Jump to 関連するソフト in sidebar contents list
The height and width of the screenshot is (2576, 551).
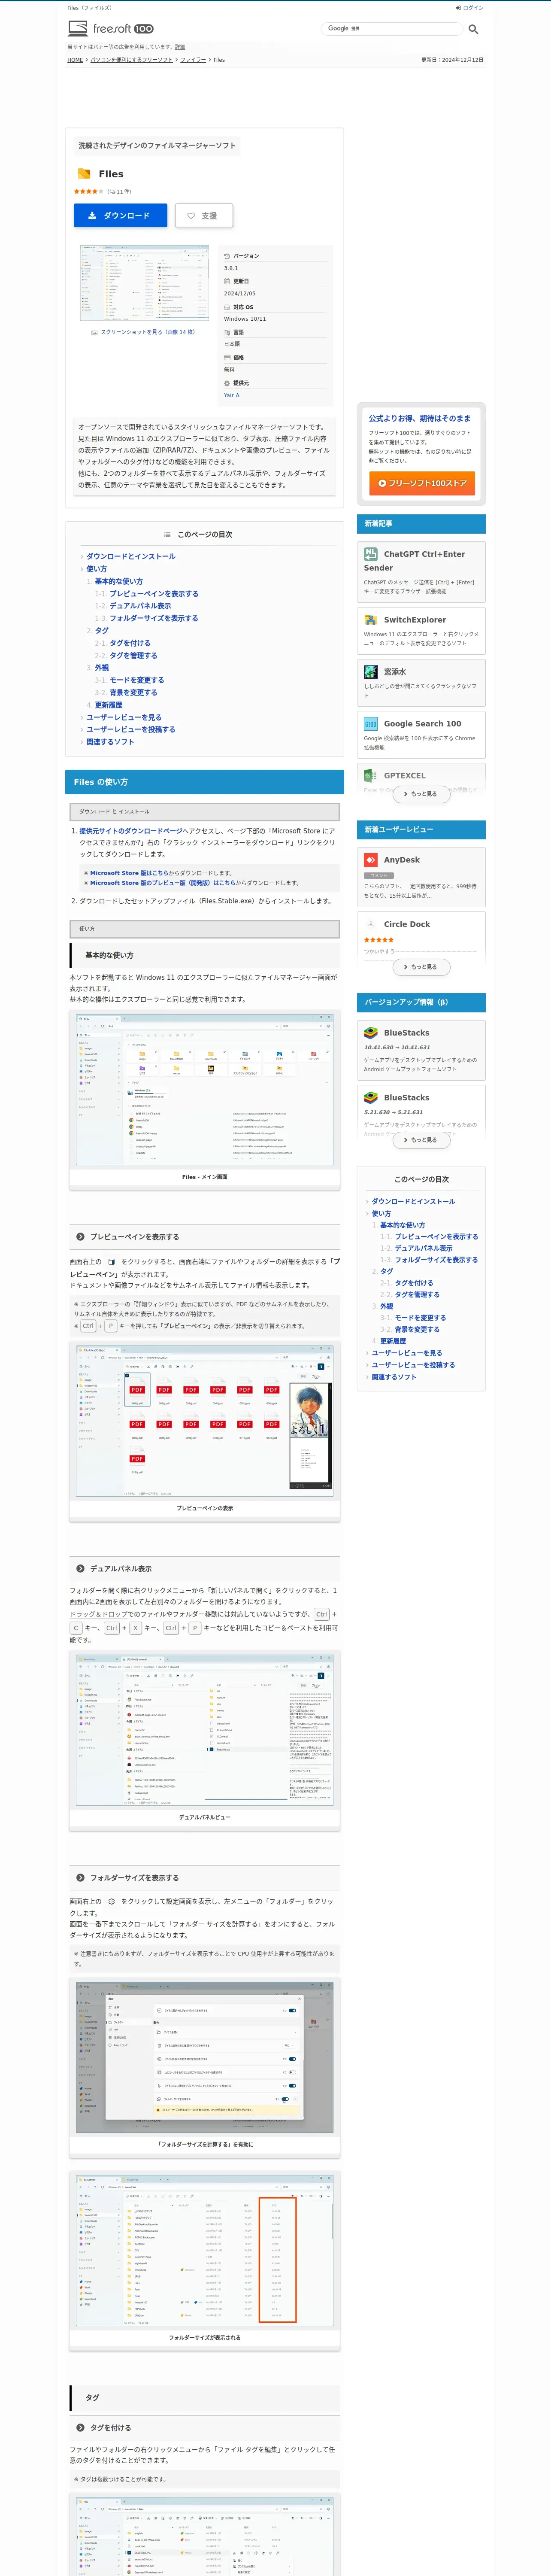(394, 1377)
